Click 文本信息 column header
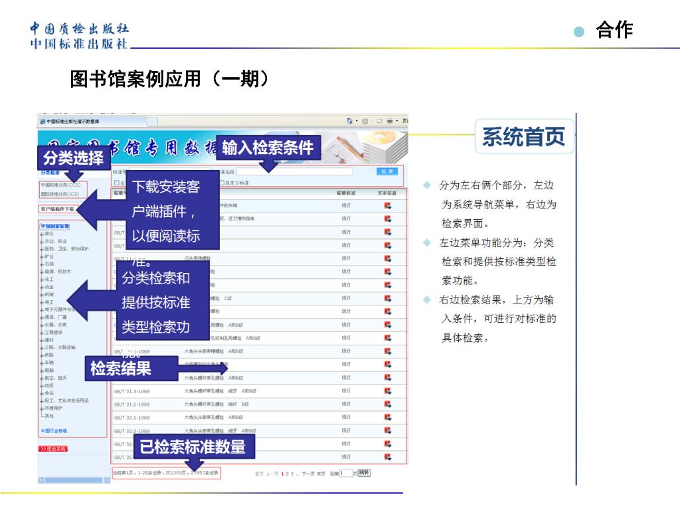680x510 pixels. tap(387, 193)
